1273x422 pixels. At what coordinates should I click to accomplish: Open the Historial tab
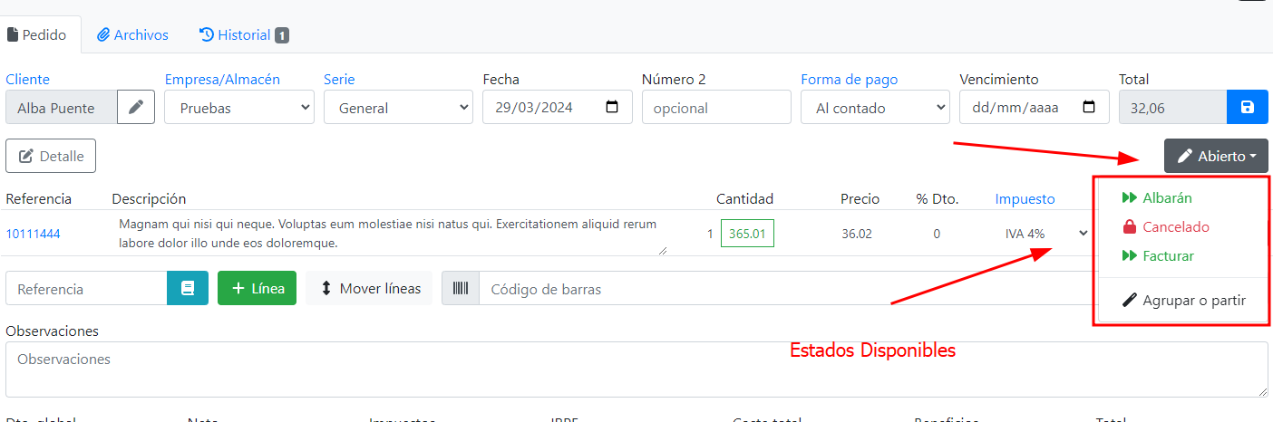point(243,35)
